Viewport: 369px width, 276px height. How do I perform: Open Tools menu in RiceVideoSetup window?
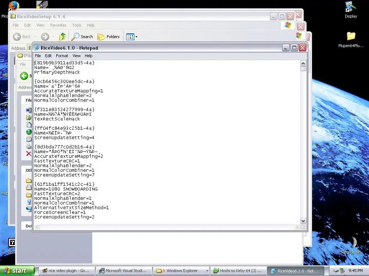tap(77, 25)
